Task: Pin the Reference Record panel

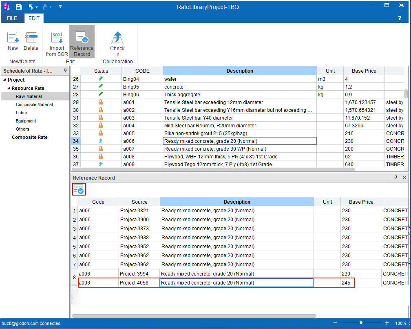Action: (396, 178)
